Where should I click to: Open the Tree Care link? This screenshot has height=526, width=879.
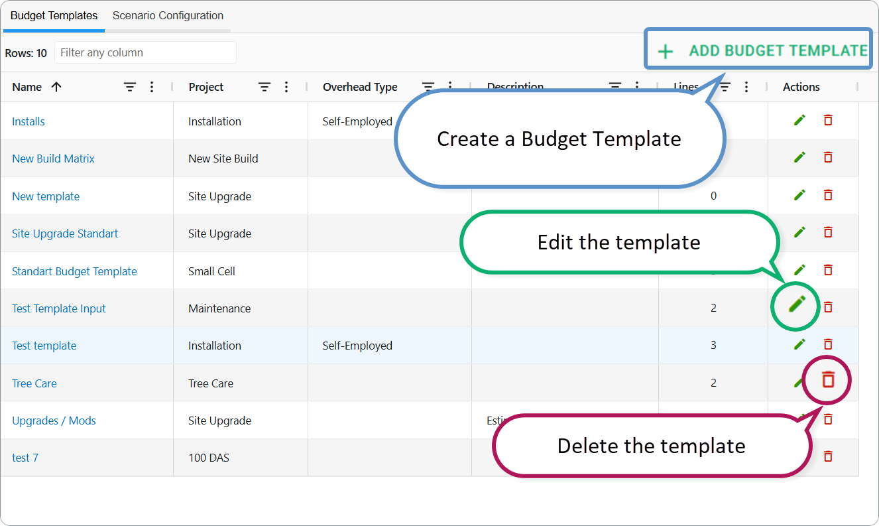(34, 383)
